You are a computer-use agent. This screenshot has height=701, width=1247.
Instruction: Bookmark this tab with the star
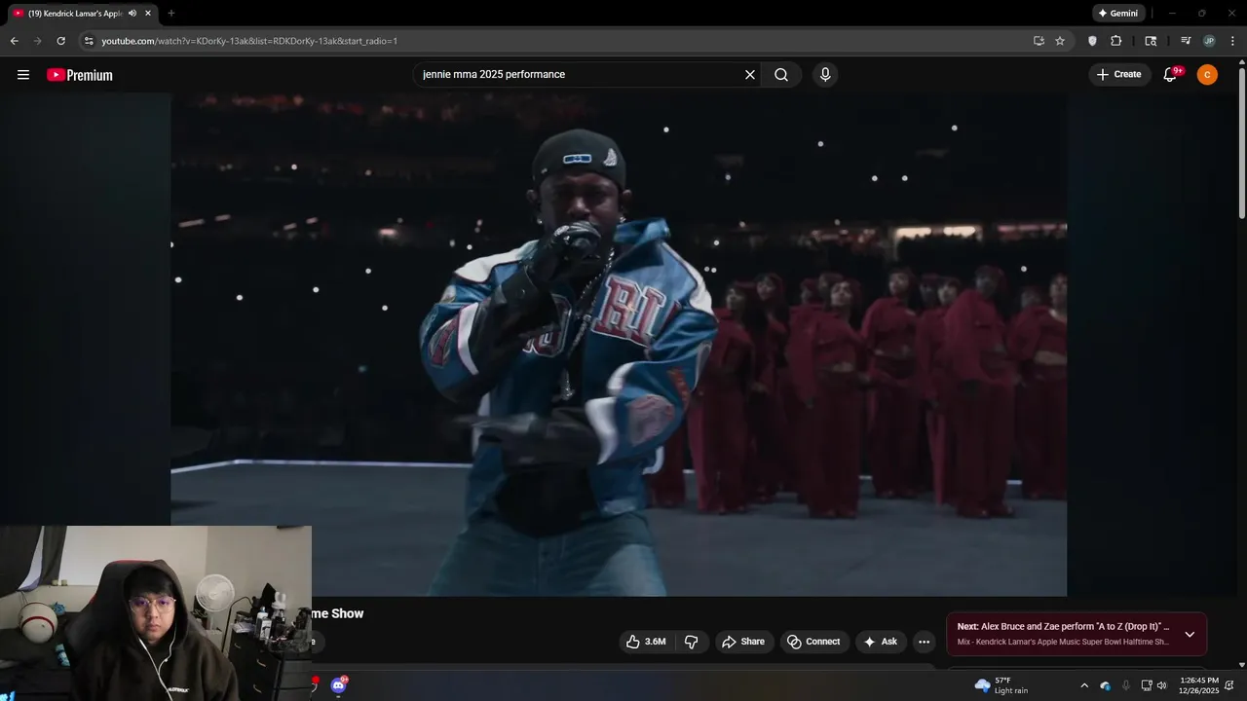1060,41
